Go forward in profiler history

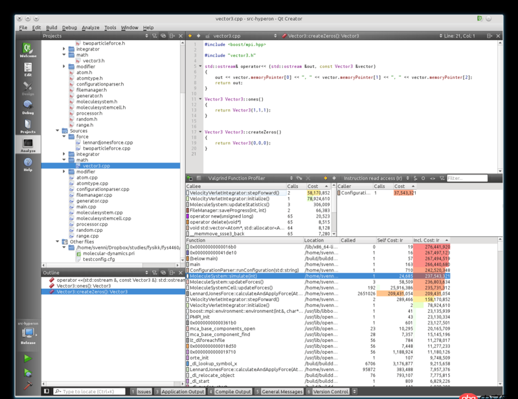tap(334, 178)
